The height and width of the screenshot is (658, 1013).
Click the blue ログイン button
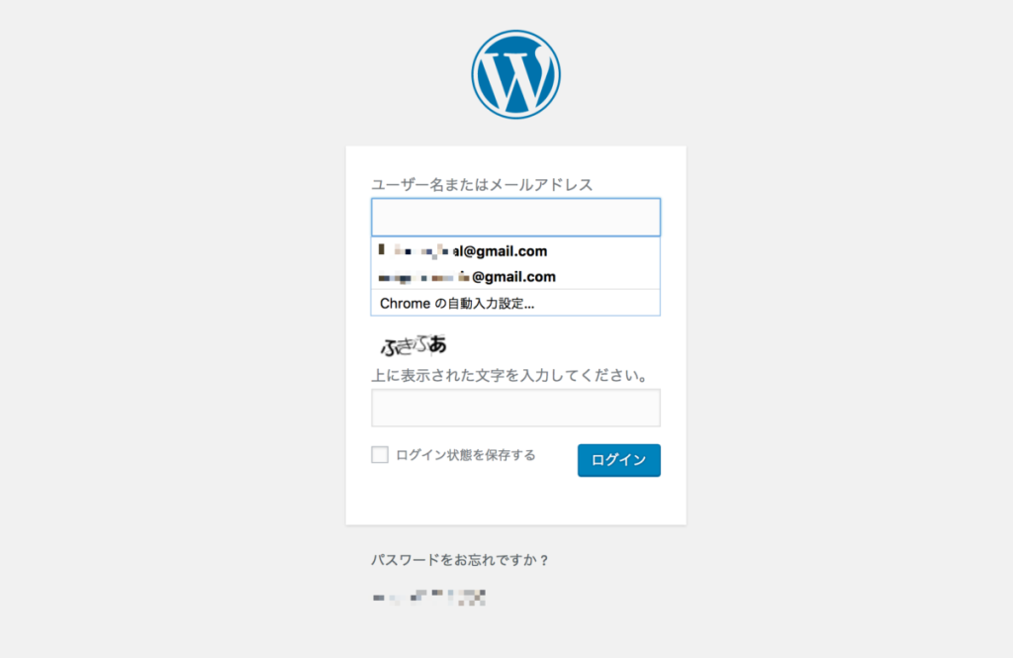[x=619, y=460]
